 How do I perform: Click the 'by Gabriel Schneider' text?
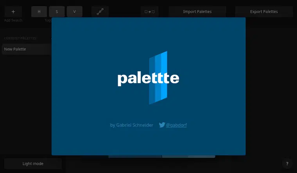coord(132,125)
